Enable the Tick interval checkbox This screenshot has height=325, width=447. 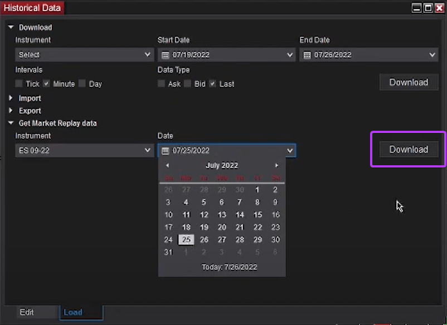pos(19,83)
